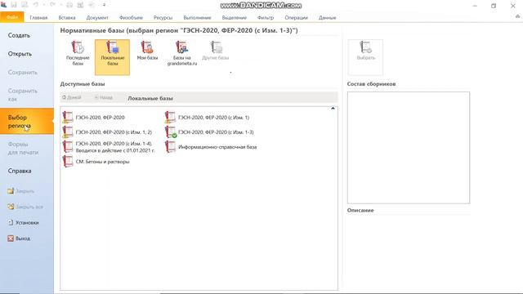Select base ГЭСН-2020, ФЕР-2020 (с Изм. 1, 2)
The width and height of the screenshot is (523, 294).
click(107, 132)
